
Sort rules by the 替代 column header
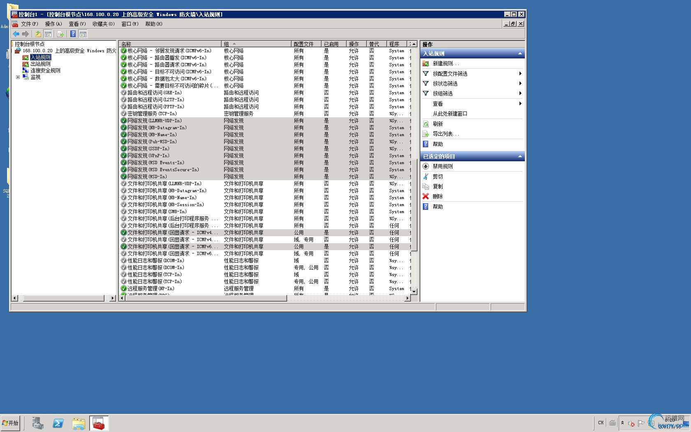[x=377, y=44]
